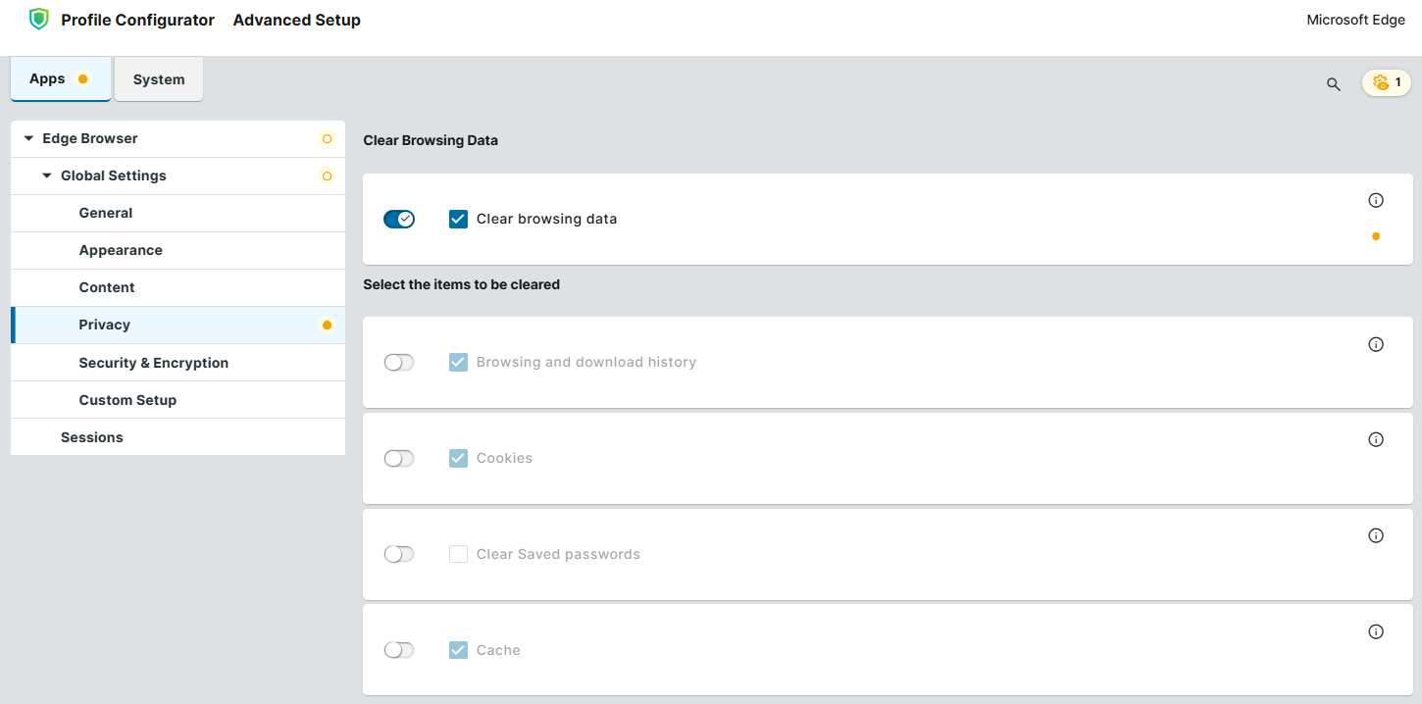The image size is (1422, 704).
Task: Disable the Clear browsing data toggle switch
Action: pyautogui.click(x=399, y=220)
